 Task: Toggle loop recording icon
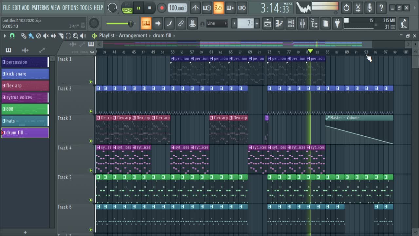[242, 8]
